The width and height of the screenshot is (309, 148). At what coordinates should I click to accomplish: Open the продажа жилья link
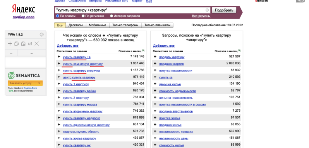(x=170, y=125)
